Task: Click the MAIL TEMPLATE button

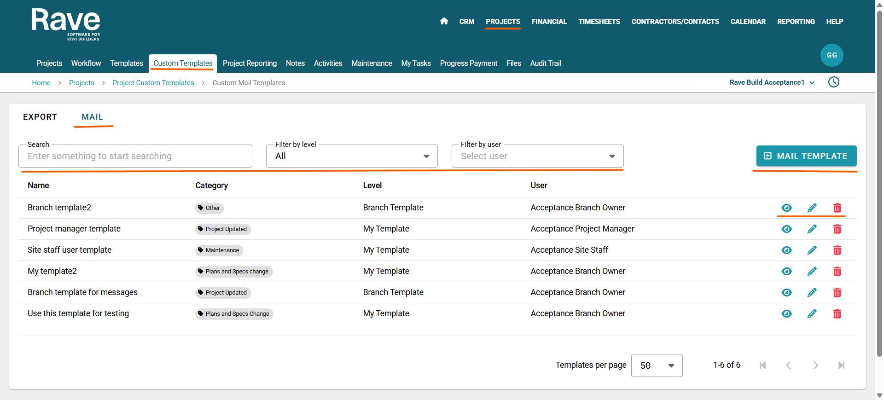Action: tap(806, 156)
